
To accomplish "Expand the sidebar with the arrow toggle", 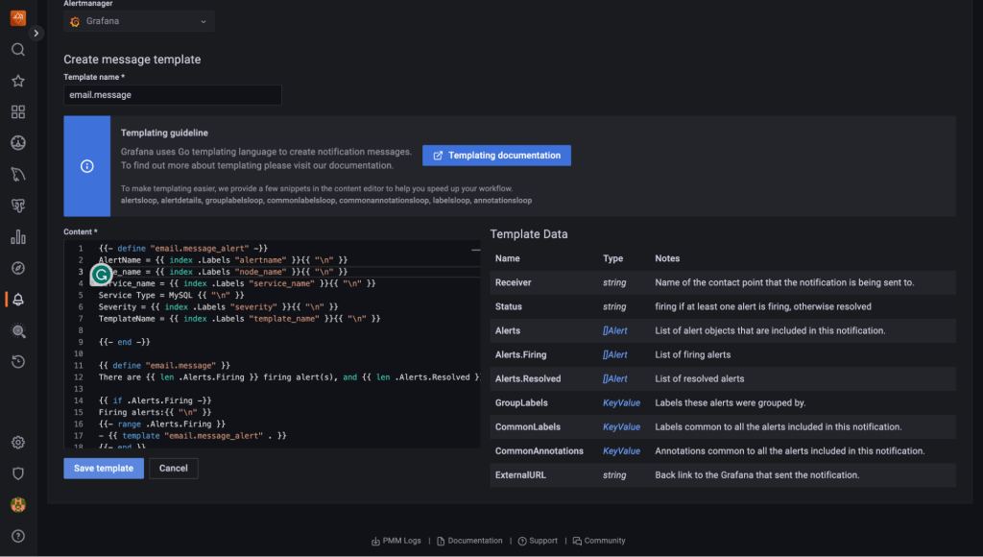I will click(36, 33).
